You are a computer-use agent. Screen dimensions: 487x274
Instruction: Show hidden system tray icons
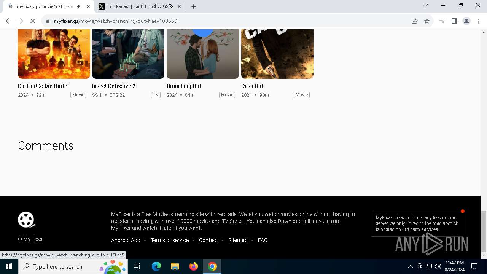pos(410,266)
